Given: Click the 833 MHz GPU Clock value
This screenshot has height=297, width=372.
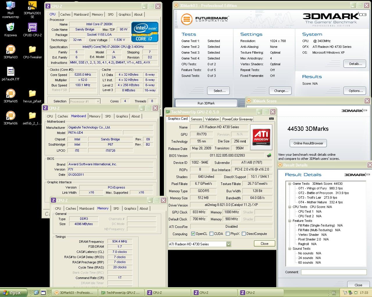Looking at the screenshot, I should (x=199, y=212).
